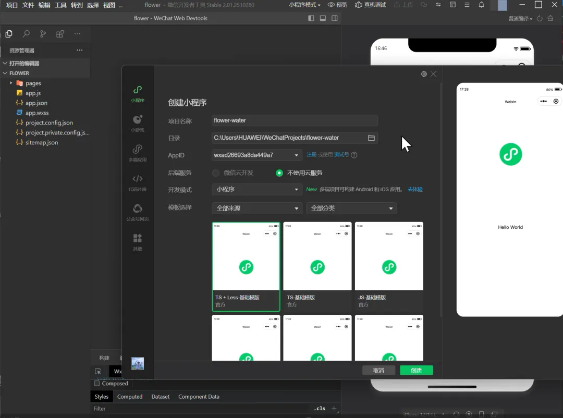Switch to the Component Data tab

199,397
